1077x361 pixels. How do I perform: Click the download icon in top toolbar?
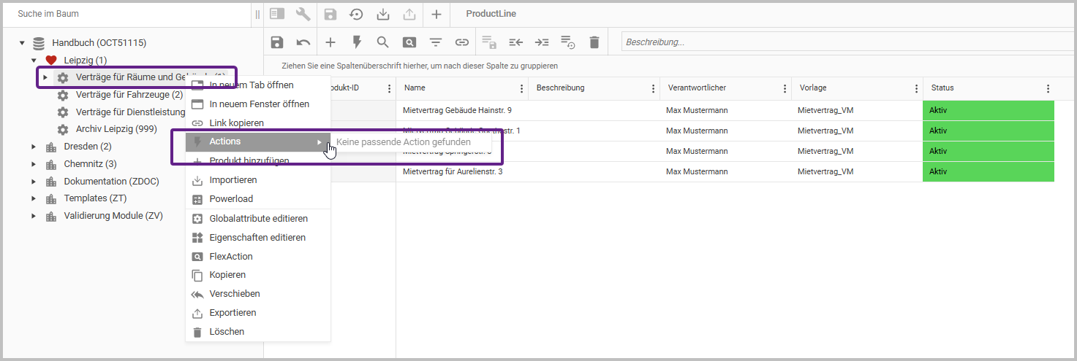[x=382, y=14]
